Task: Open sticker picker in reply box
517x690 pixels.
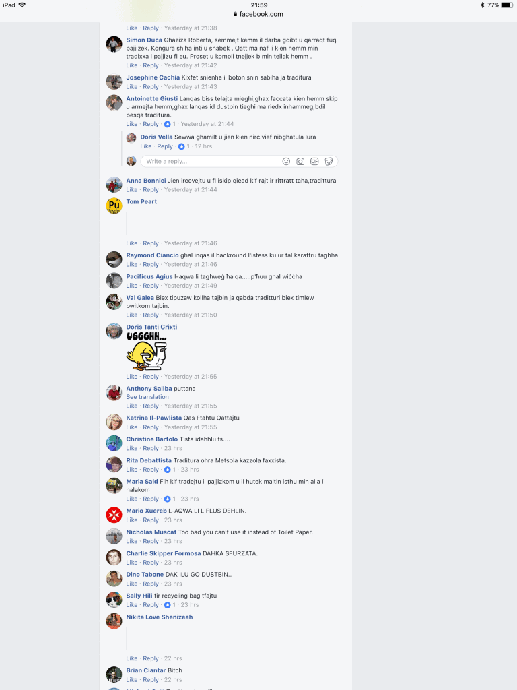Action: (x=329, y=162)
